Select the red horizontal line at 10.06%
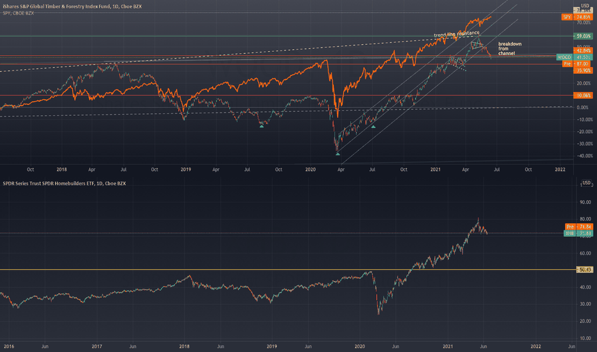Viewport: 597px width, 352px height. [286, 95]
